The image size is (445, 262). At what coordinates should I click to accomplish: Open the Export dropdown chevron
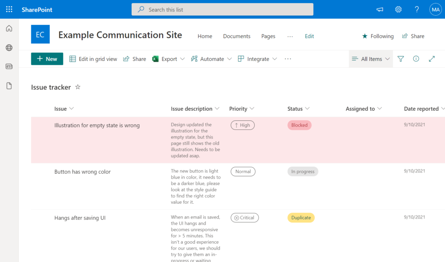[x=183, y=59]
